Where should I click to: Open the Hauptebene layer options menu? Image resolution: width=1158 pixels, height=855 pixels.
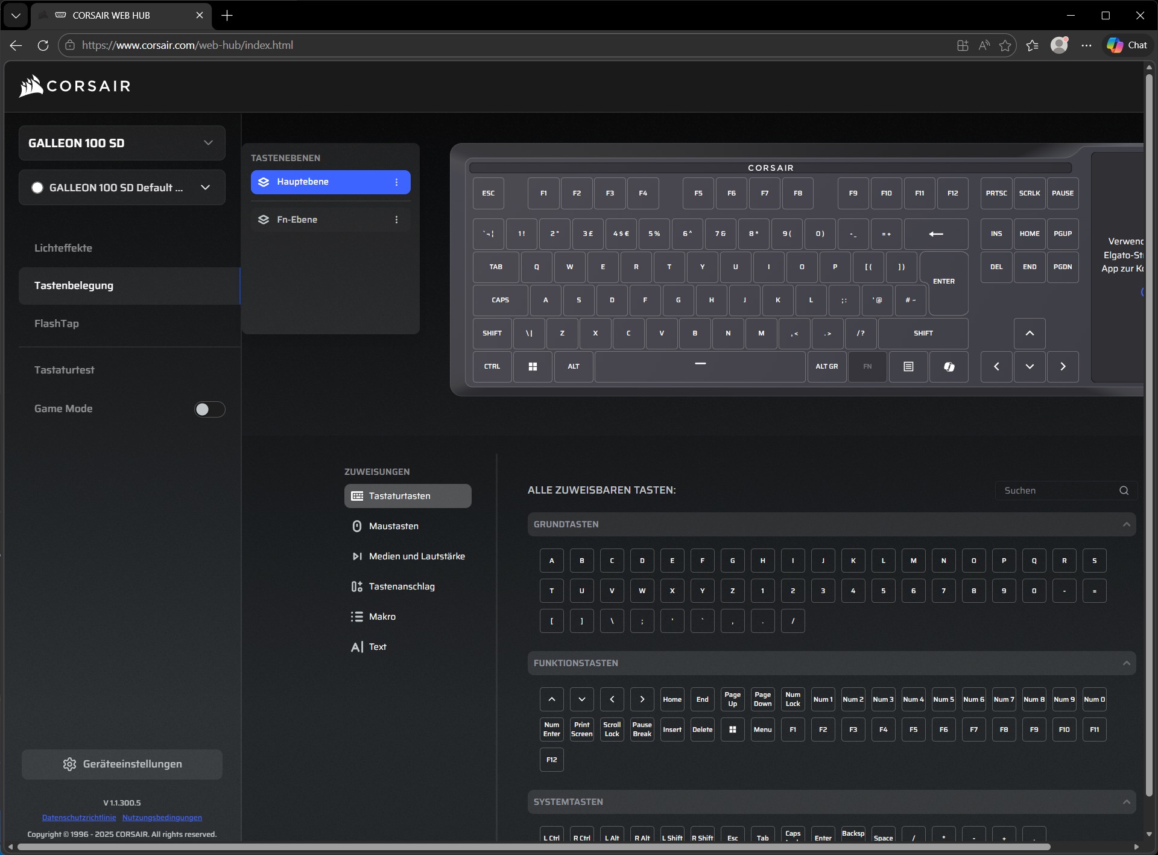click(x=396, y=182)
